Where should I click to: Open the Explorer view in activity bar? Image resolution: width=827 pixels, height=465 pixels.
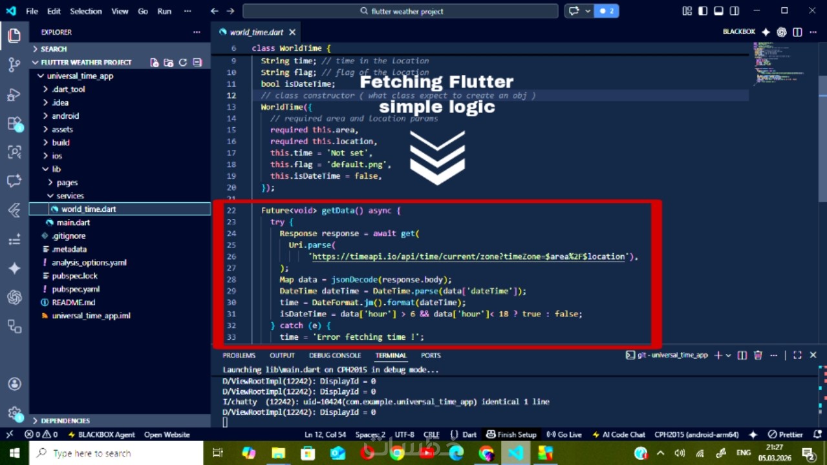(14, 36)
